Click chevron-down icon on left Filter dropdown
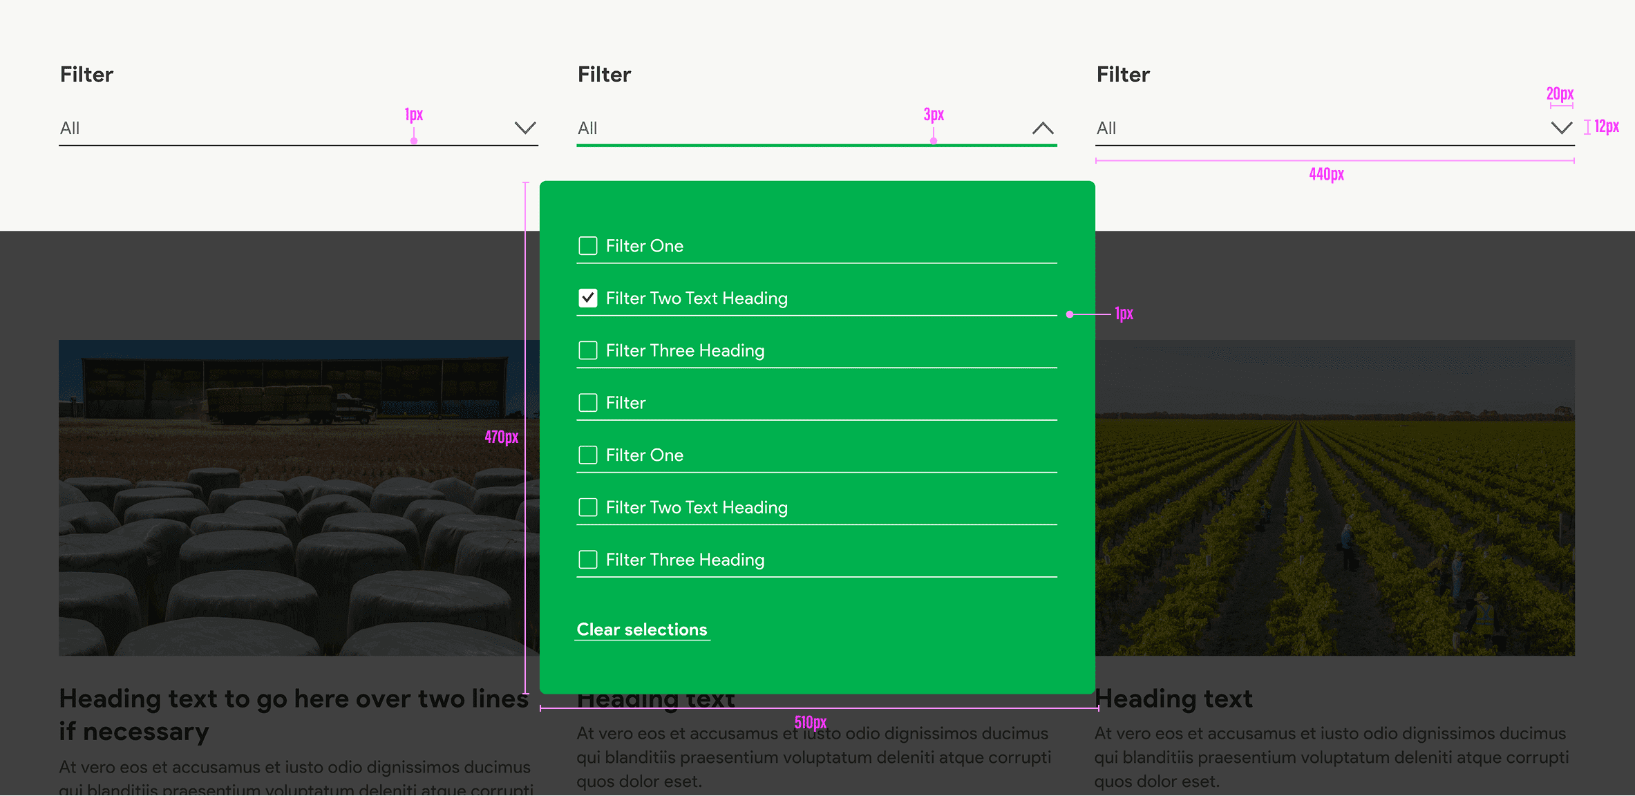The image size is (1635, 796). pos(525,128)
